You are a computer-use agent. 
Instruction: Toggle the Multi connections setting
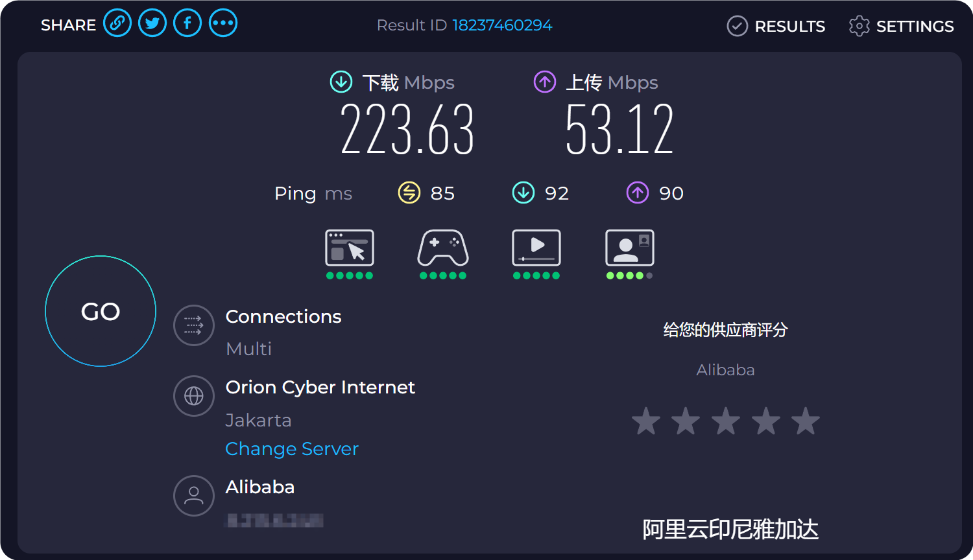[x=249, y=349]
